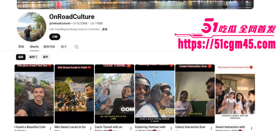This screenshot has height=131, width=276.
Task: Switch to the 视频 tab
Action: point(21,47)
